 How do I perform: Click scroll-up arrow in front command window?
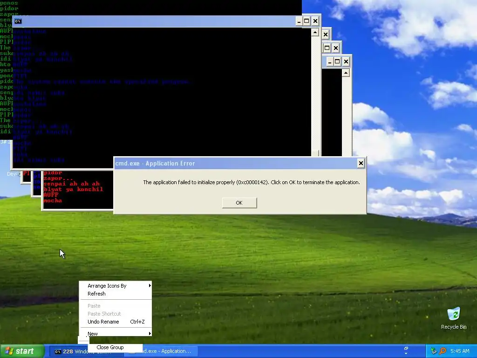[315, 32]
